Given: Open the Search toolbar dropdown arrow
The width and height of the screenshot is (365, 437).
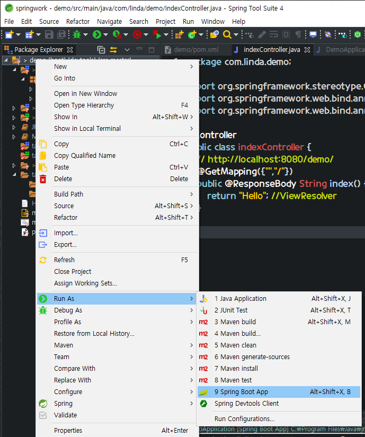Looking at the screenshot, I should [x=236, y=34].
